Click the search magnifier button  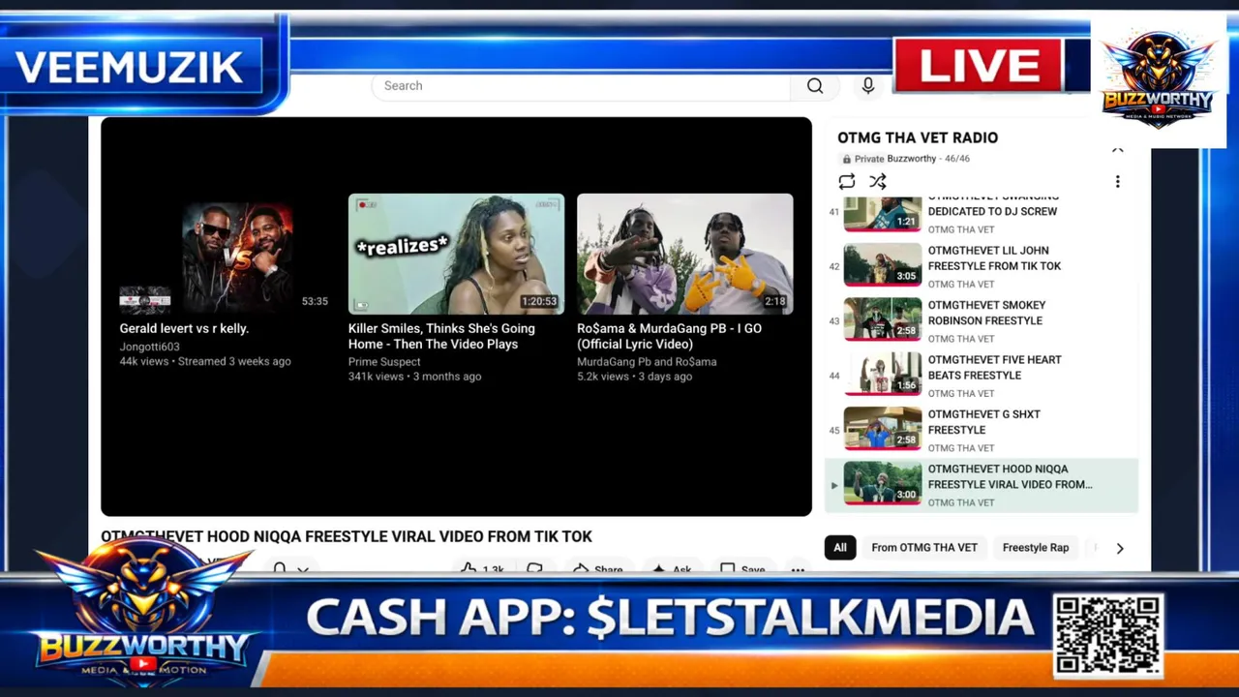coord(815,86)
